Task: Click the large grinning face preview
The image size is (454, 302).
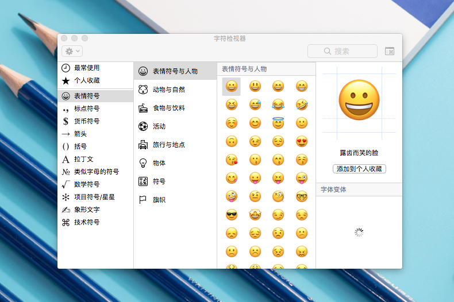Action: (x=359, y=100)
